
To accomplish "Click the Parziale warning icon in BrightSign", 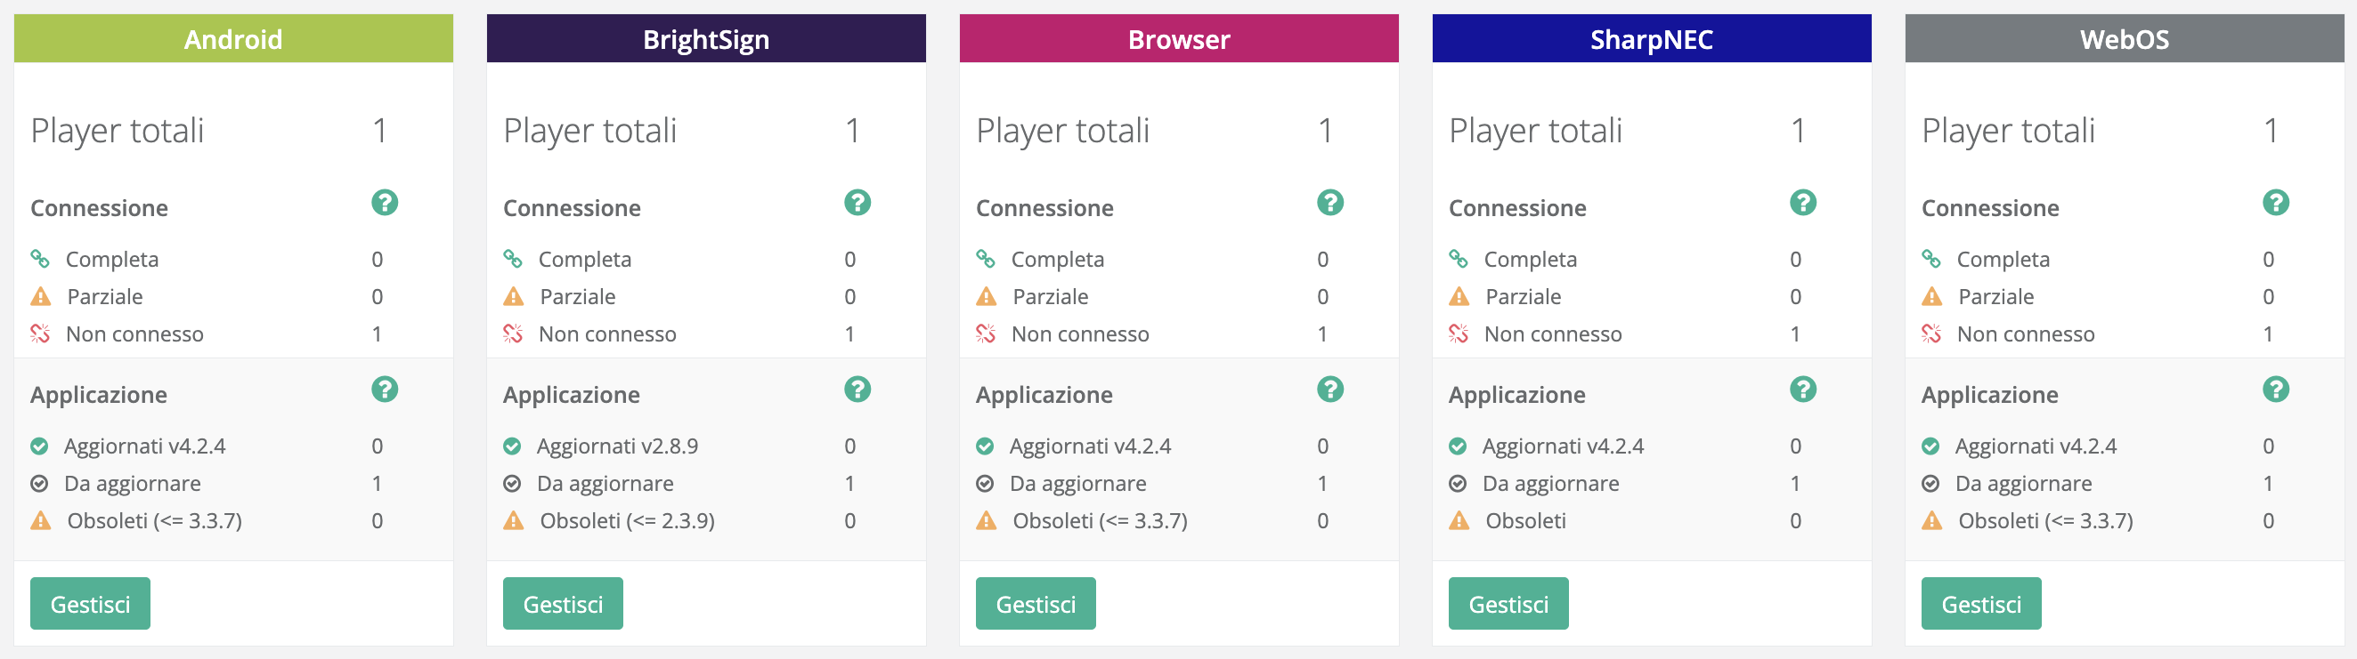I will click(513, 297).
